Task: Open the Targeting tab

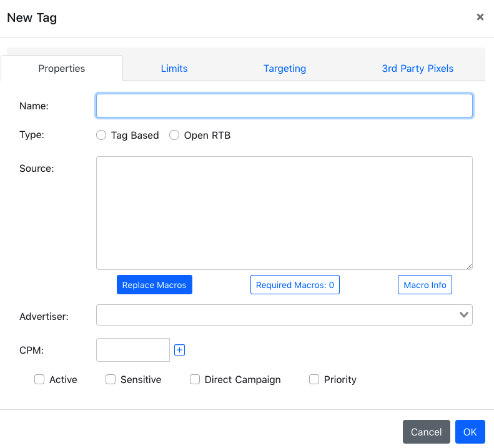Action: [285, 68]
